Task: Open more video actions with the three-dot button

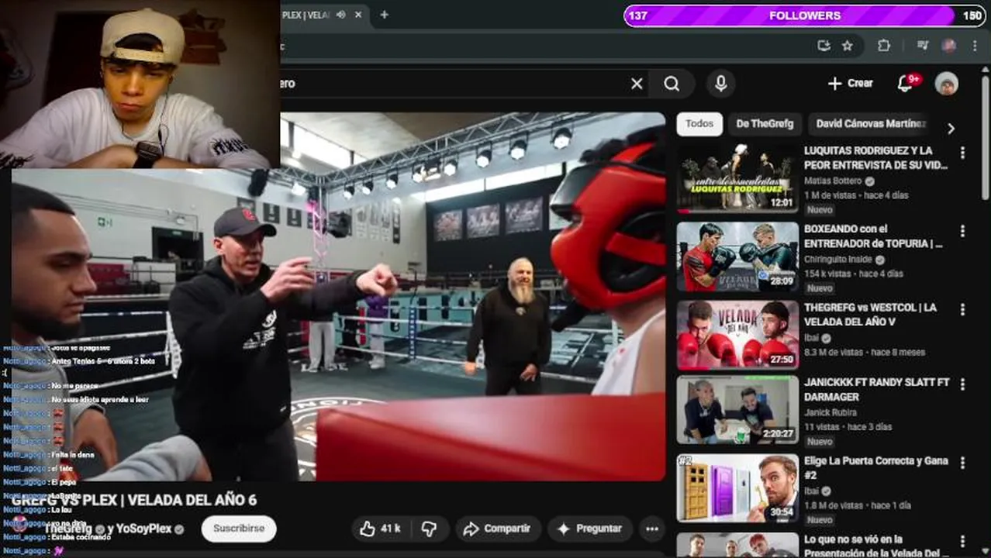Action: (x=652, y=529)
